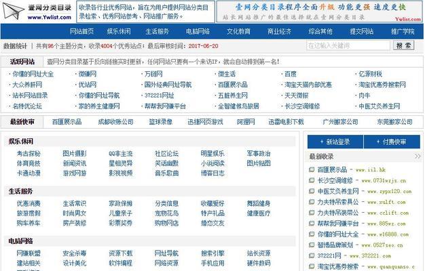Click page icon before 力夫特吊装带公 entry
The image size is (425, 271).
point(312,213)
